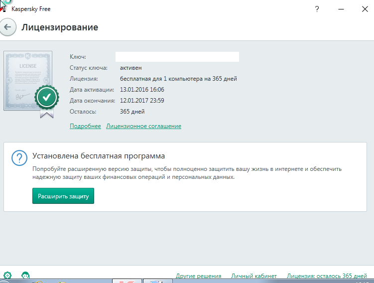Viewport: 374px width, 283px height.
Task: Click the expiry date 12.01.2017 23:59
Action: click(142, 101)
